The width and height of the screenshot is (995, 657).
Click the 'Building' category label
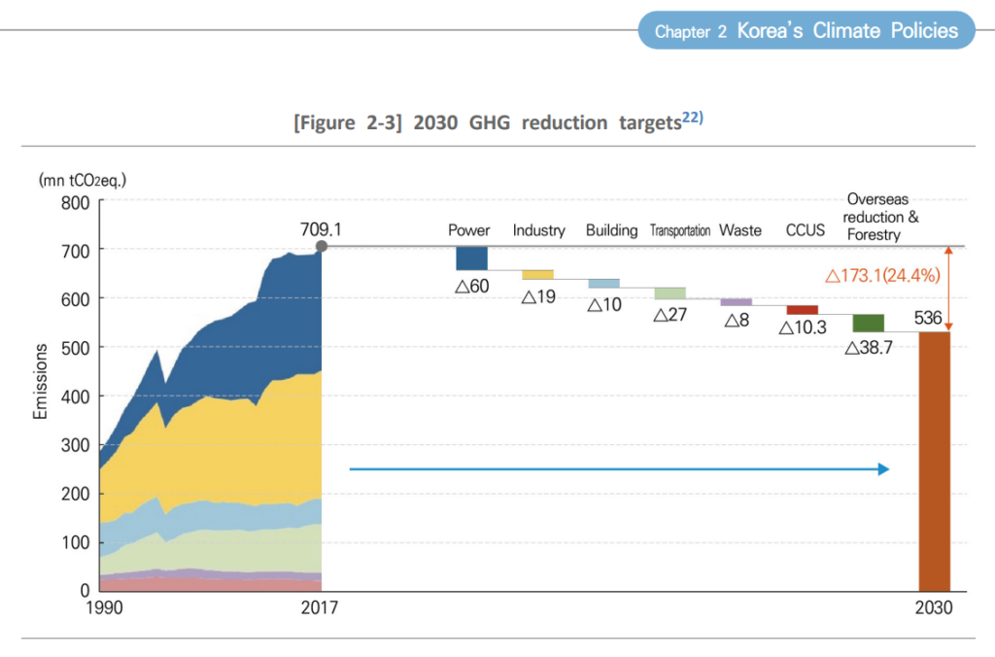coord(612,229)
